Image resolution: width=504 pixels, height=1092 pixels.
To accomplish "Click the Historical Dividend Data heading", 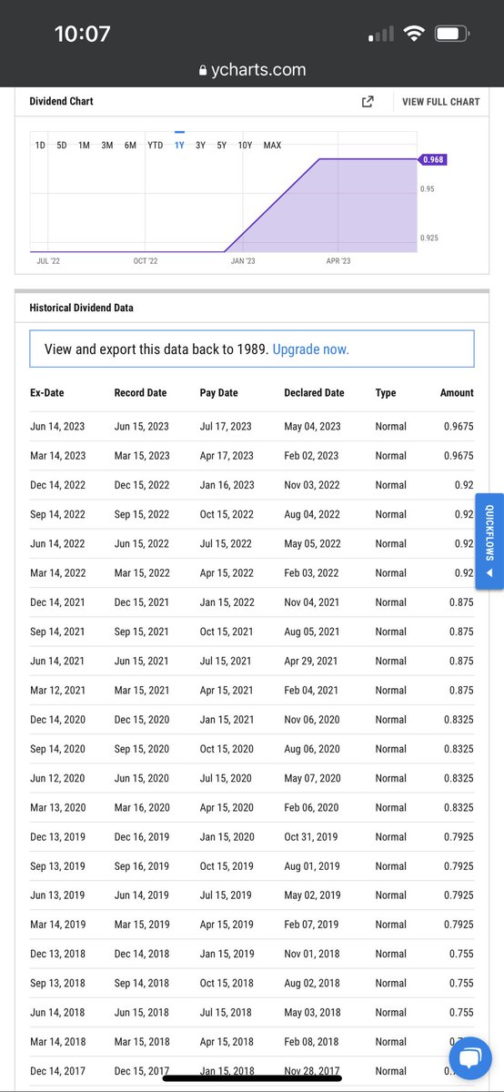I will [x=82, y=308].
